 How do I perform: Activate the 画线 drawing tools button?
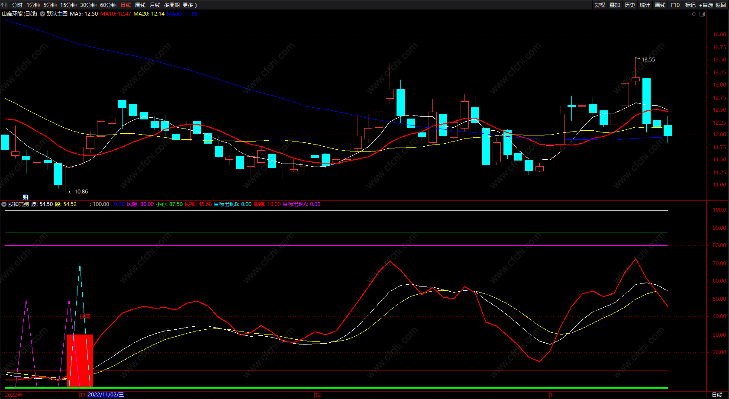(660, 5)
